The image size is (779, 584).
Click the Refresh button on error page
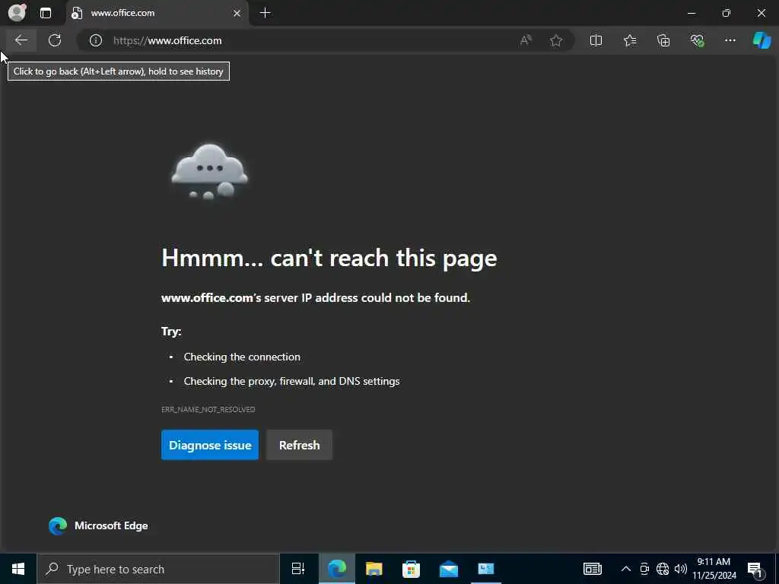(x=299, y=445)
